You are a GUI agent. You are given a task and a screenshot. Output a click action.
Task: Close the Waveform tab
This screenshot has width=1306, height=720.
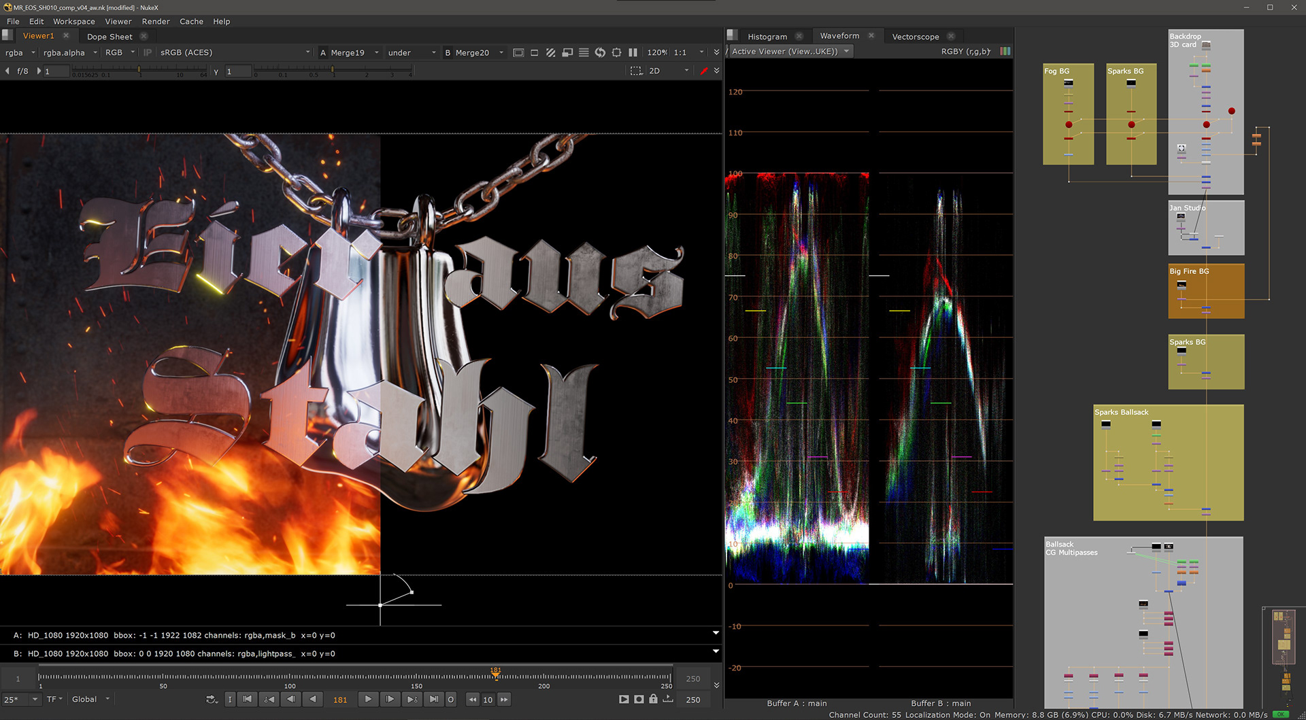871,36
